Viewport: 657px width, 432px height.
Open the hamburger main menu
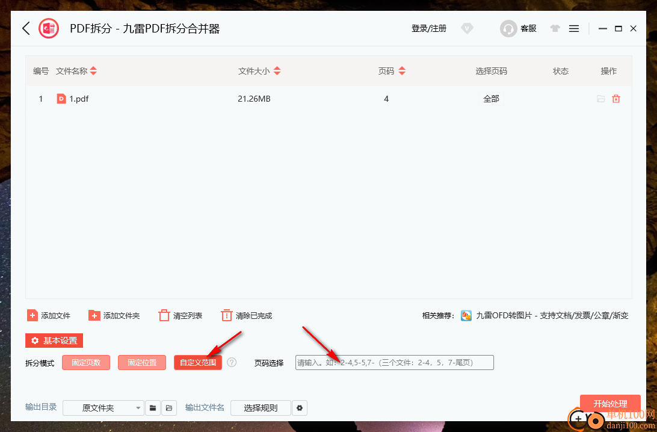[x=574, y=28]
